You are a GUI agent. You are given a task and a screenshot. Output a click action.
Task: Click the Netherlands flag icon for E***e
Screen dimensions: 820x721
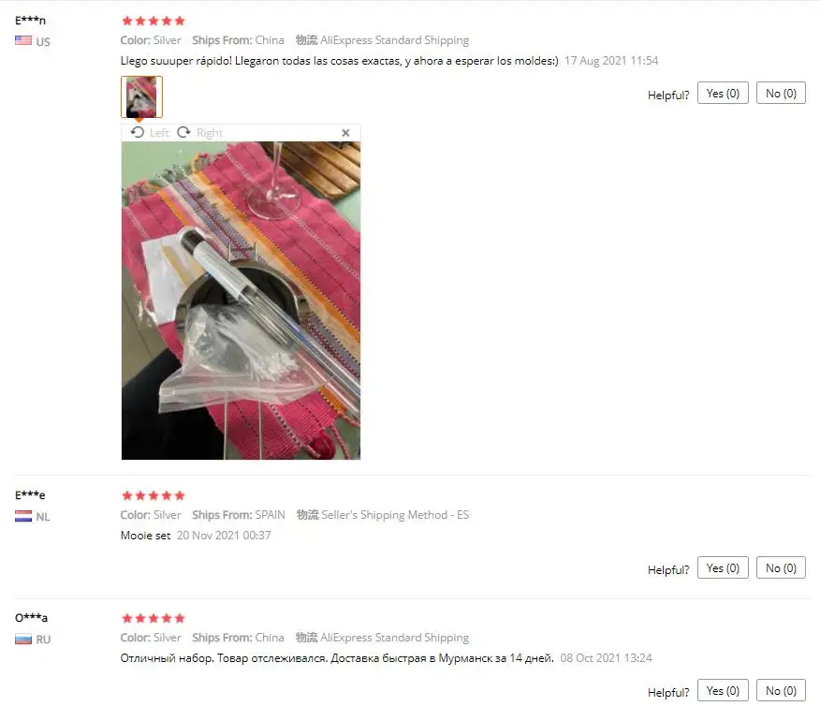point(23,517)
